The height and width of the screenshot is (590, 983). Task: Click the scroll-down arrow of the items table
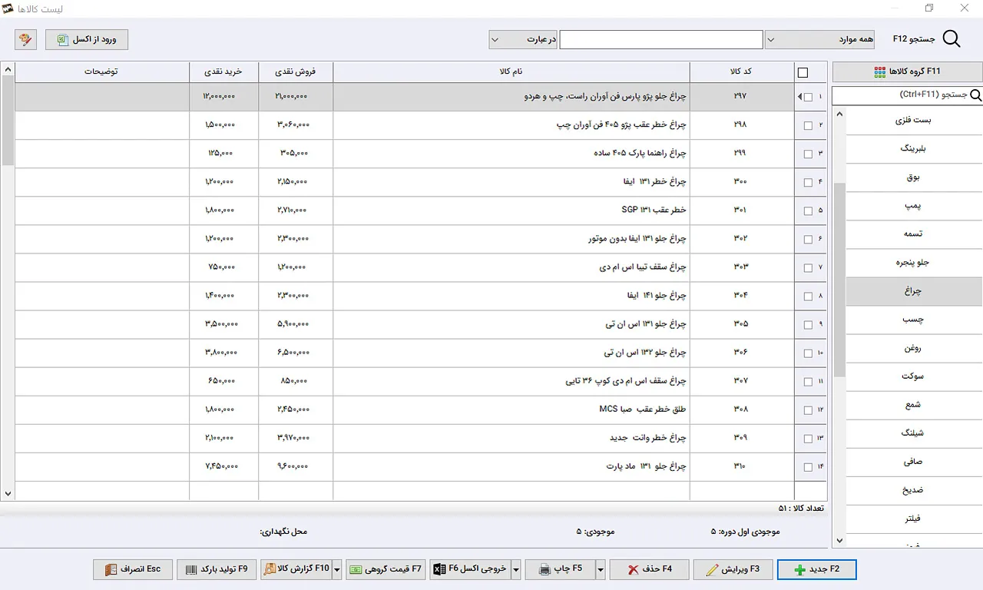click(x=8, y=494)
